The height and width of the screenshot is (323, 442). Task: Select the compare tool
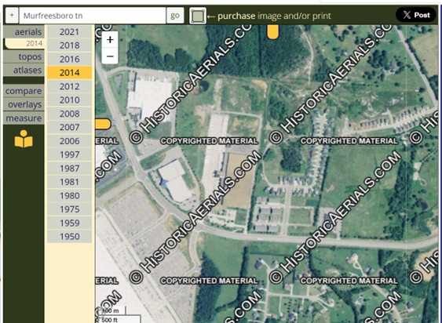(x=24, y=91)
